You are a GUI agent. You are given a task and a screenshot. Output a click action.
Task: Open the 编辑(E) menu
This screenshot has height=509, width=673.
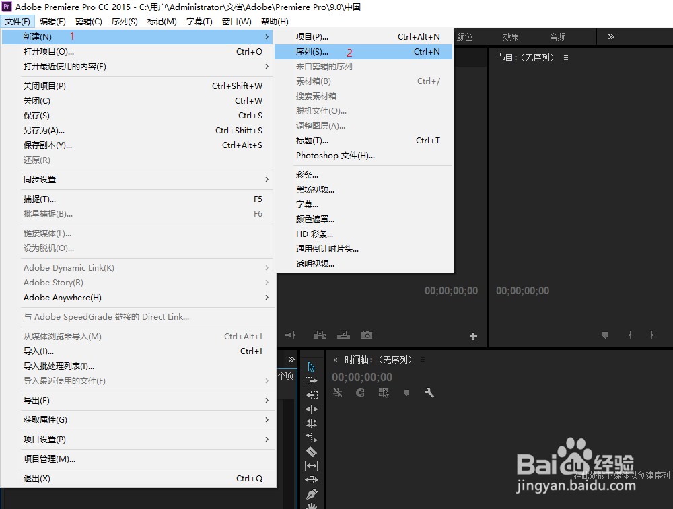52,21
